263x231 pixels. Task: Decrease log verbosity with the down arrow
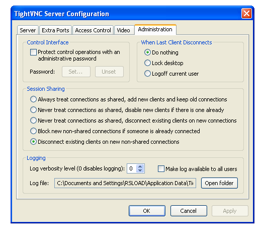[x=140, y=170]
